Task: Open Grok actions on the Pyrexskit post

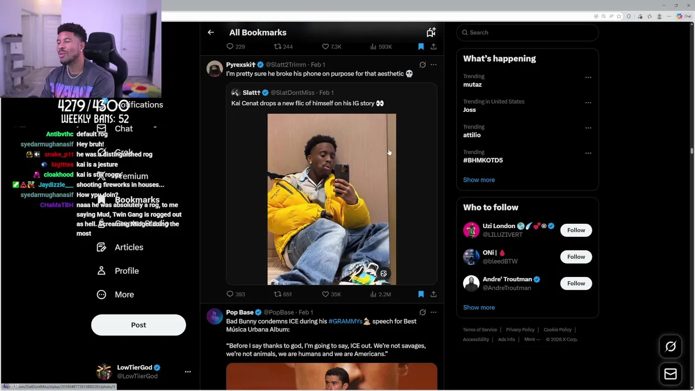Action: coord(422,65)
